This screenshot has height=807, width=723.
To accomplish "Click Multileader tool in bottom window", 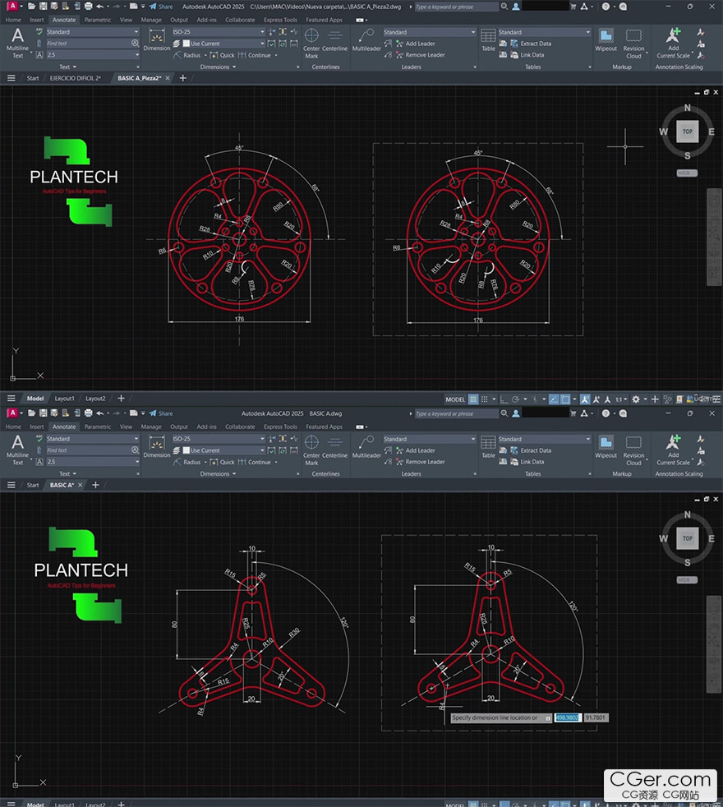I will (366, 447).
